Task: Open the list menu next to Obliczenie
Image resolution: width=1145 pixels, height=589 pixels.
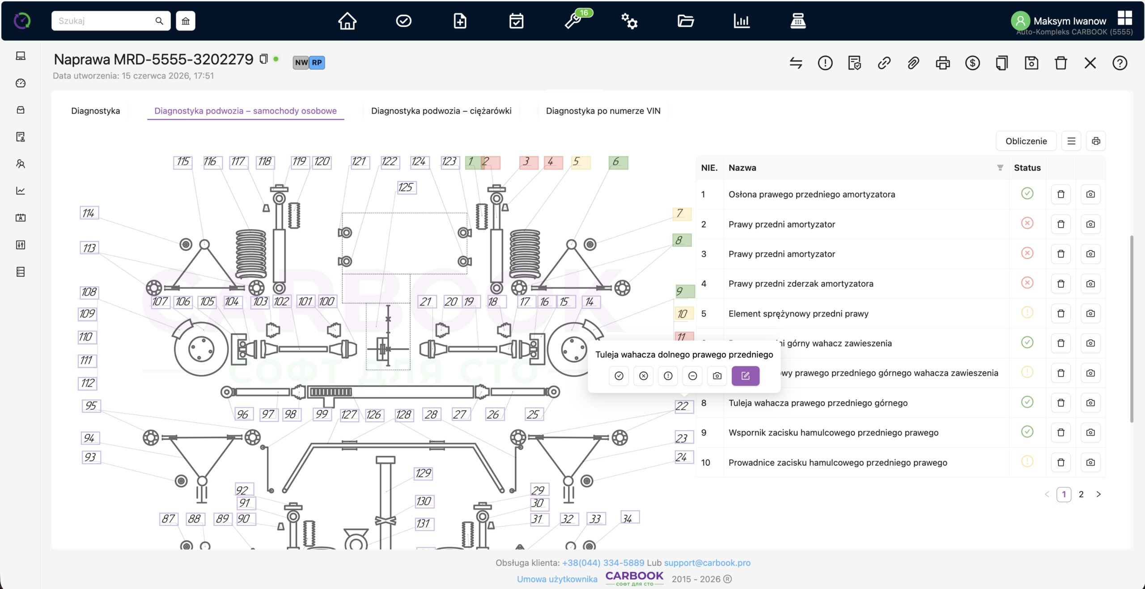Action: (x=1071, y=141)
